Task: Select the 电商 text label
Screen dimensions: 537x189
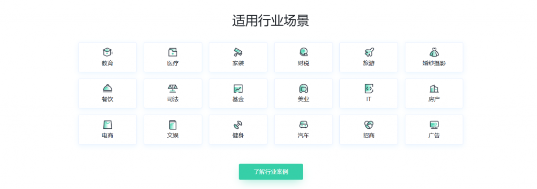Action: tap(108, 136)
